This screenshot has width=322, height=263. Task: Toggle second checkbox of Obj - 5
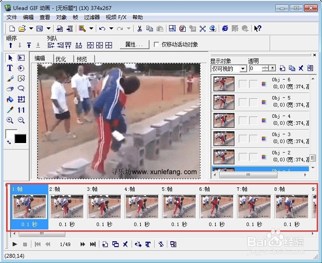(254, 102)
